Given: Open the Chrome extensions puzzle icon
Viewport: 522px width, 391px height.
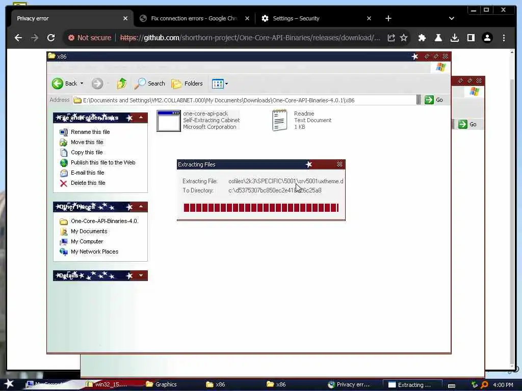Looking at the screenshot, I should [422, 38].
